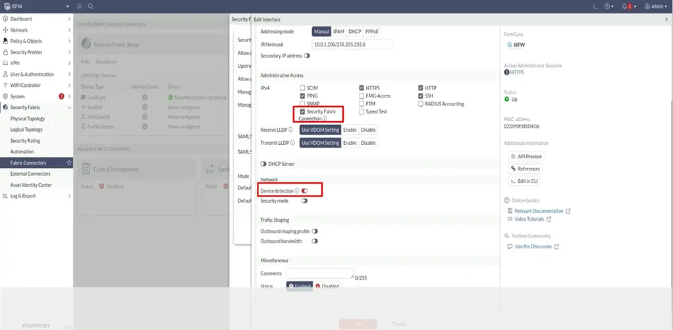673x330 pixels.
Task: Open Logical Topology page
Action: (26, 130)
